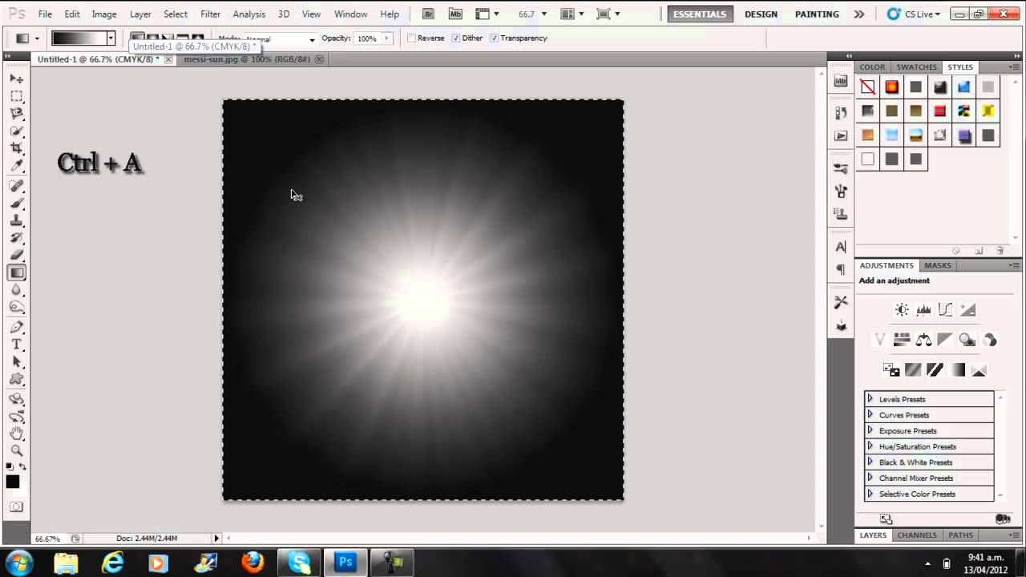
Task: Switch to the messi-sun.jpg document tab
Action: coord(247,59)
